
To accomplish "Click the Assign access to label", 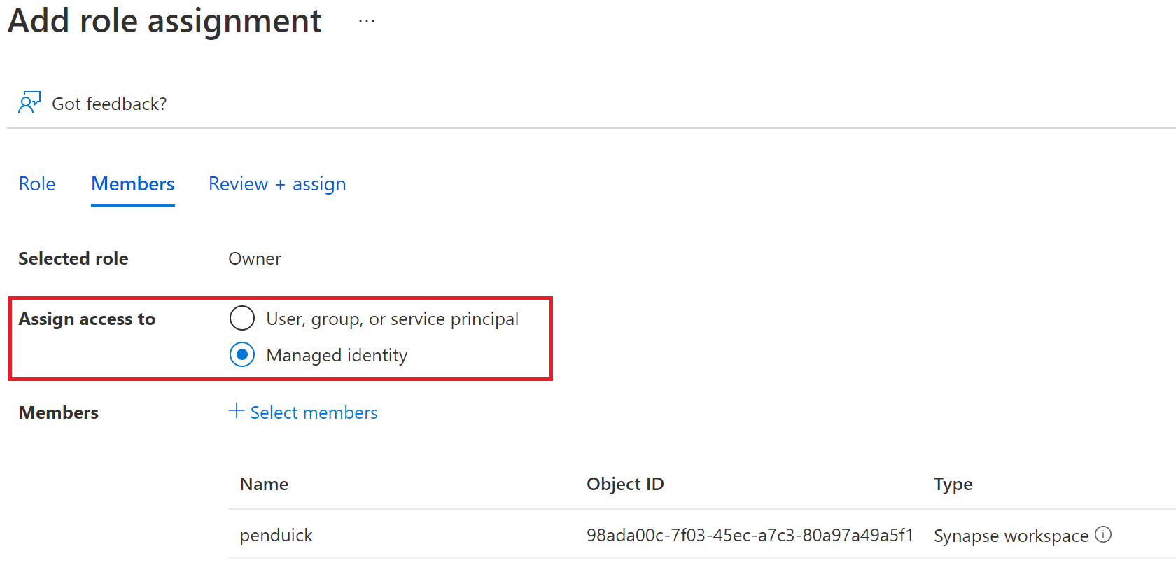I will click(x=87, y=319).
